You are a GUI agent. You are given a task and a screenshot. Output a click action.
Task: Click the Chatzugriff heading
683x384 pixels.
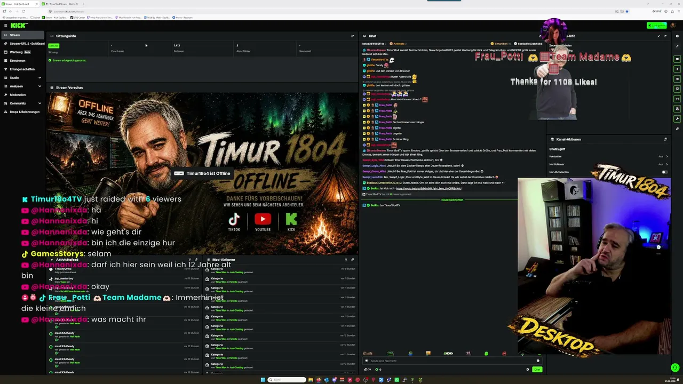click(557, 149)
